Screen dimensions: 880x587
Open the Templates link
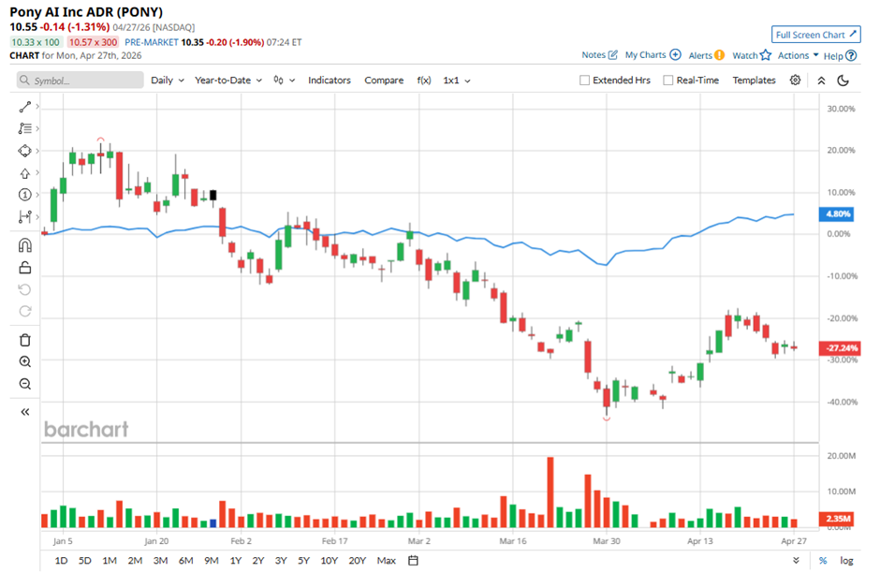click(x=754, y=81)
